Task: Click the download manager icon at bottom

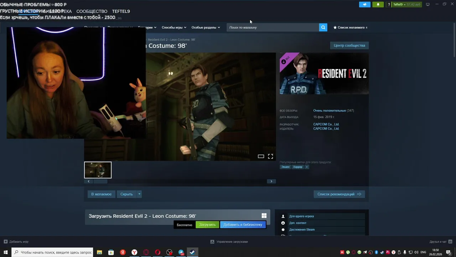Action: (x=212, y=242)
